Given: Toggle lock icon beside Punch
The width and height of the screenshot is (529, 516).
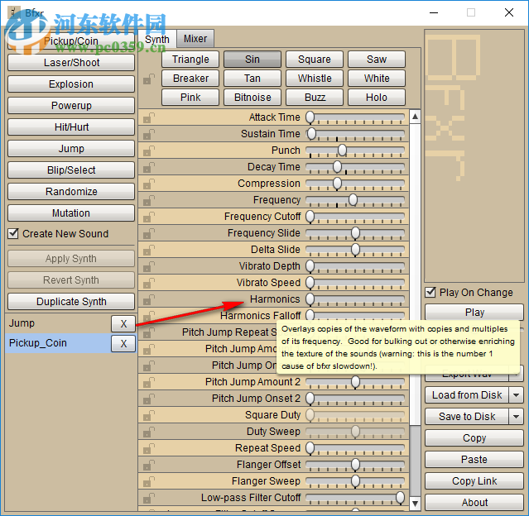Looking at the screenshot, I should (x=148, y=150).
